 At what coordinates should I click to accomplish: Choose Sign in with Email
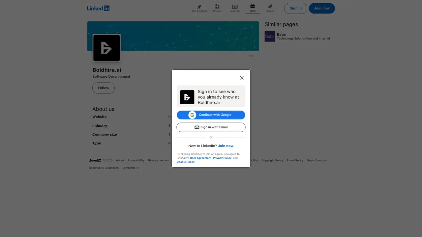coord(211,127)
